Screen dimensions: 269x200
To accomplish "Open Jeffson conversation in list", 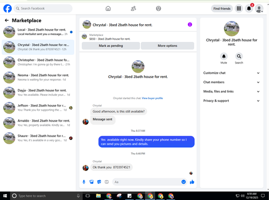I will pos(38,108).
